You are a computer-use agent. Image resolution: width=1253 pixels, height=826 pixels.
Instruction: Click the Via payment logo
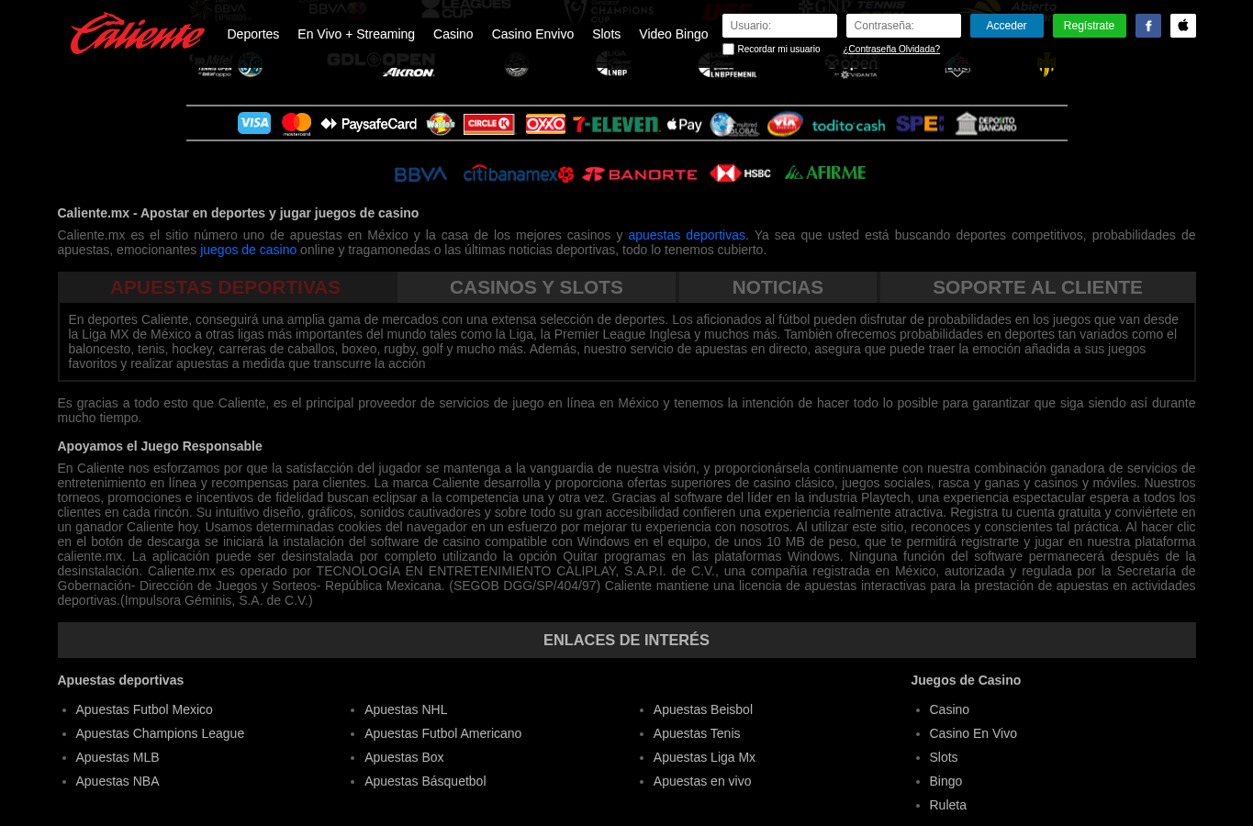click(785, 123)
